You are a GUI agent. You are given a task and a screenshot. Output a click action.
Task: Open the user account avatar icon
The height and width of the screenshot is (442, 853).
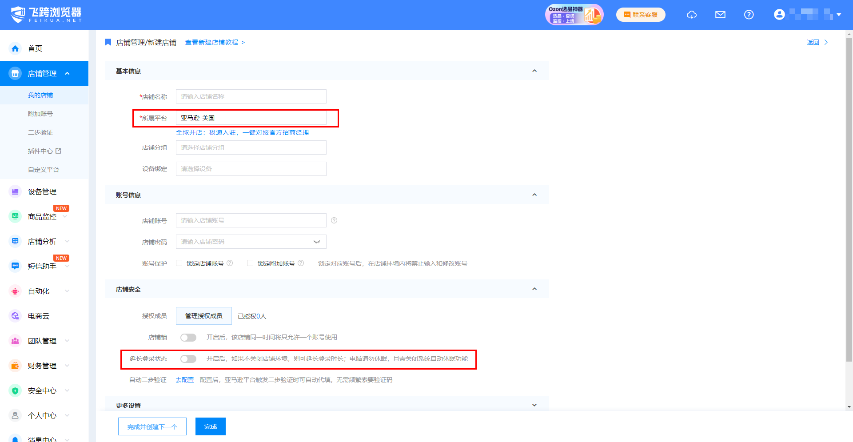pyautogui.click(x=779, y=15)
